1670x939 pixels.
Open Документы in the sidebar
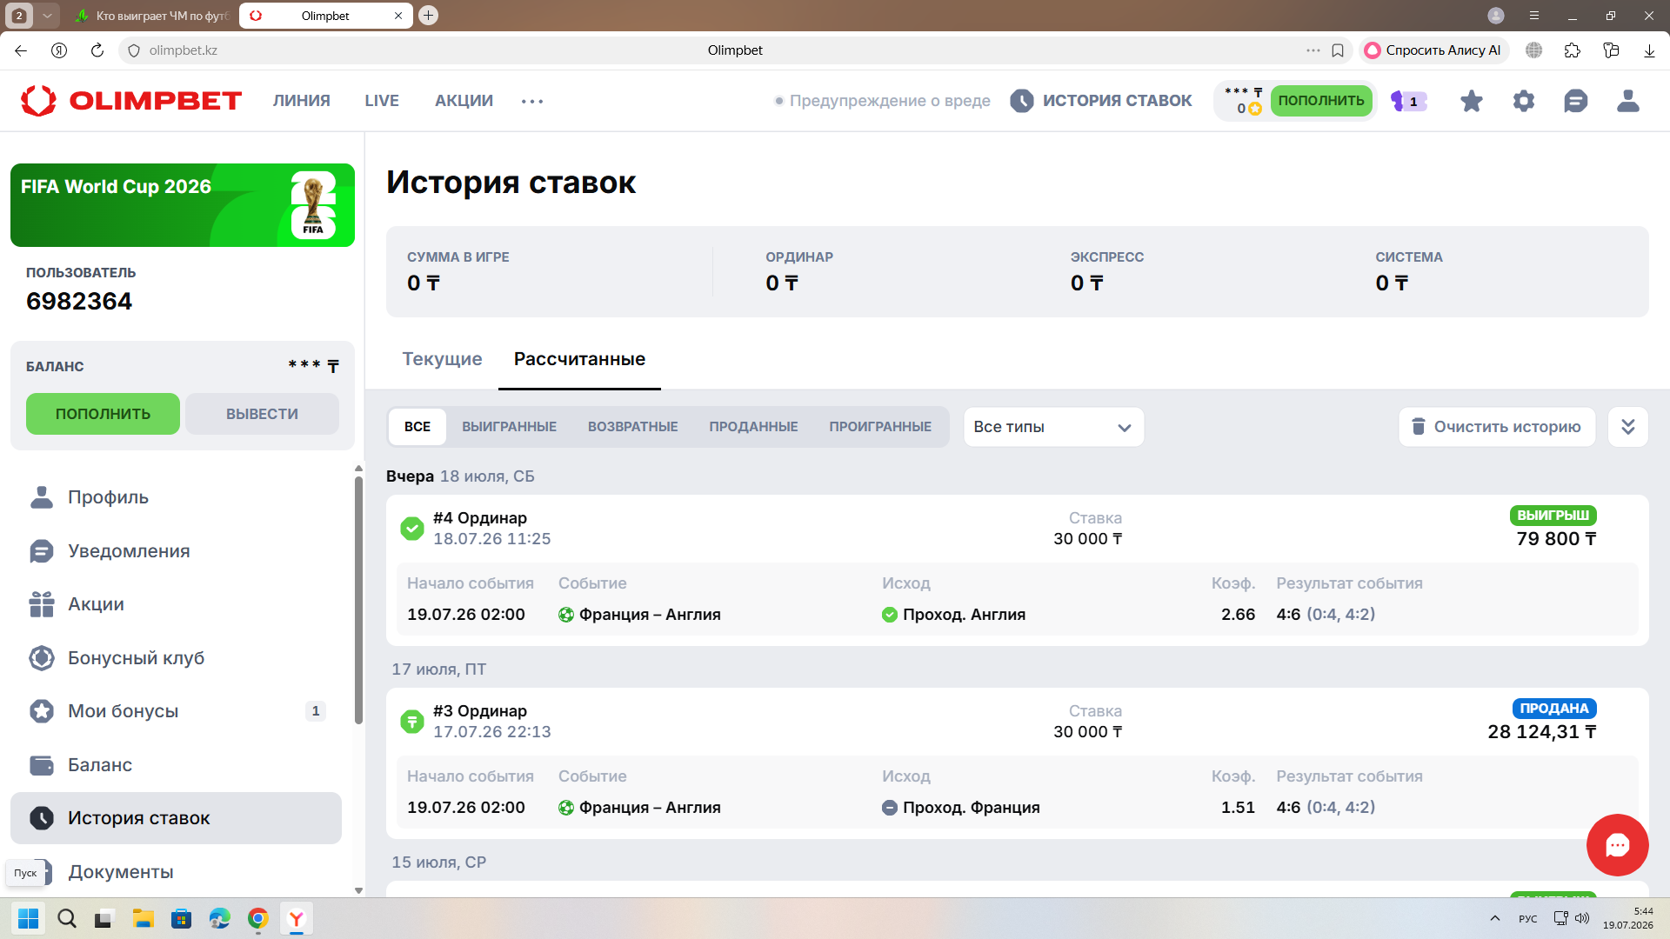pyautogui.click(x=176, y=872)
